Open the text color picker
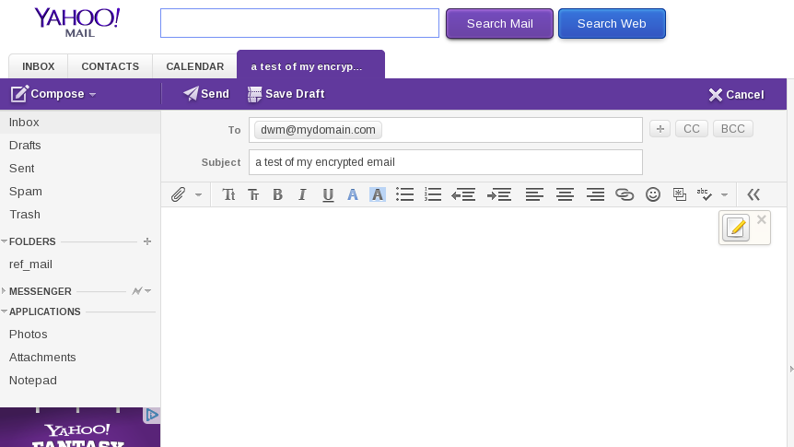This screenshot has height=447, width=794. point(353,194)
